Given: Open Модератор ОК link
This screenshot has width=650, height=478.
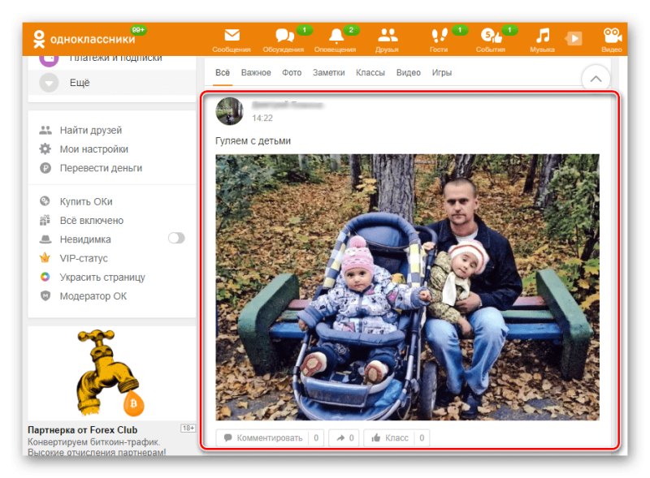Looking at the screenshot, I should 93,295.
